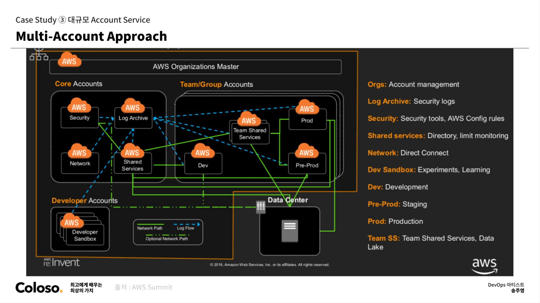Viewport: 540px width, 303px height.
Task: Select the 'Optional Network Path' key label
Action: point(167,239)
